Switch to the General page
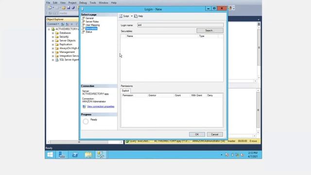Image resolution: width=311 pixels, height=175 pixels. click(x=89, y=18)
